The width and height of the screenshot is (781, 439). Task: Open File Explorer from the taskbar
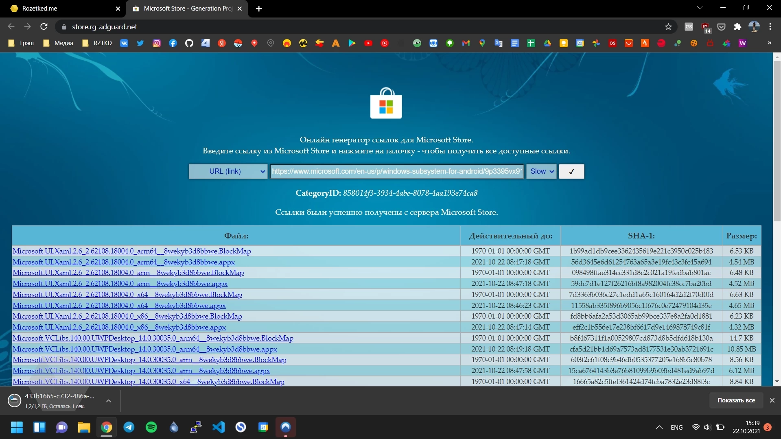pos(84,427)
